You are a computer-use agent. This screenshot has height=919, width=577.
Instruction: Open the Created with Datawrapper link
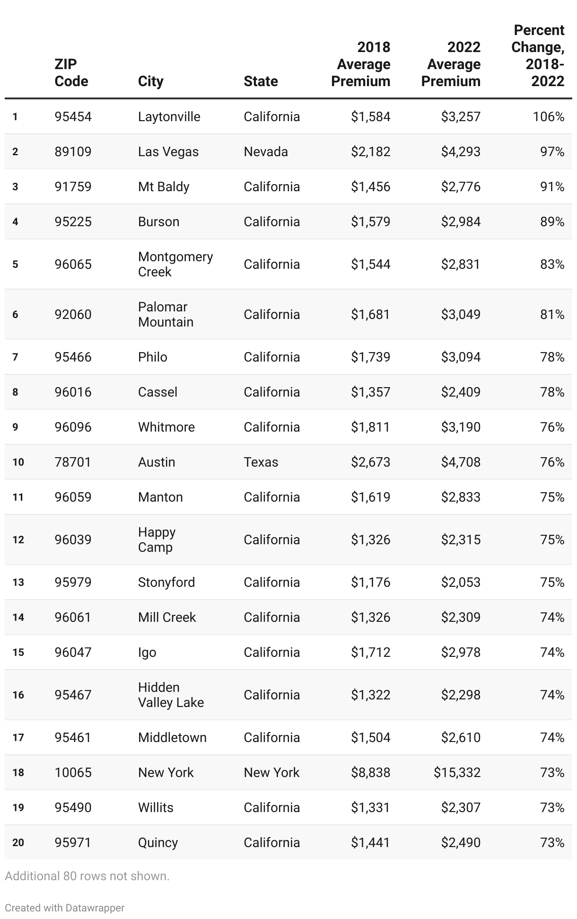coord(65,908)
